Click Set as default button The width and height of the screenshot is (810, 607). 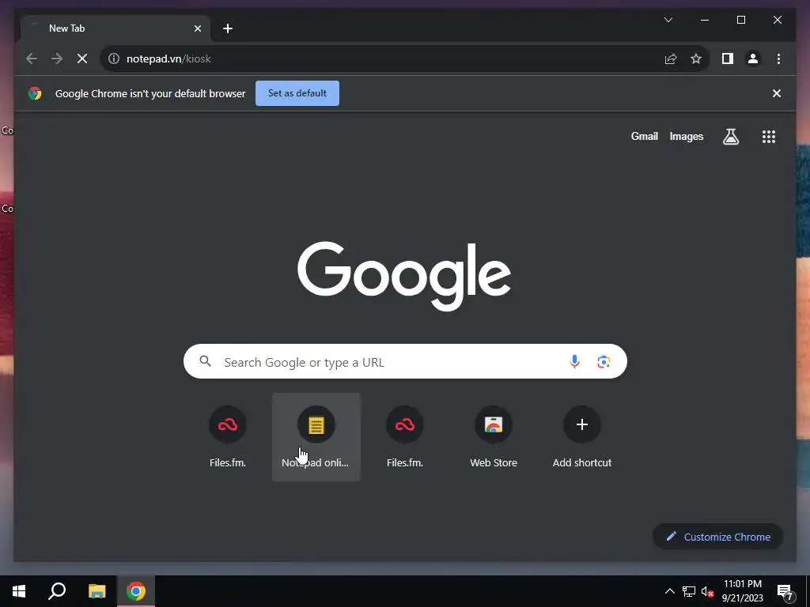297,93
